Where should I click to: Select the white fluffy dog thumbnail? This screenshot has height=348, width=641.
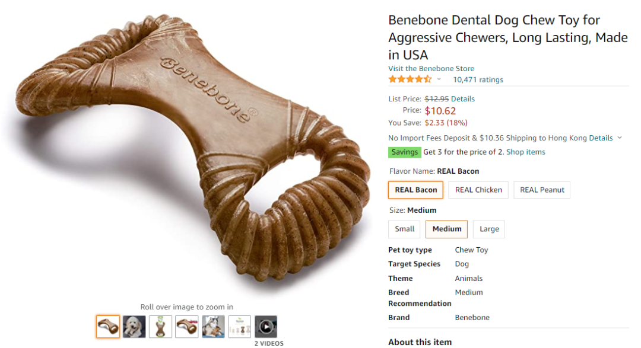(x=134, y=327)
